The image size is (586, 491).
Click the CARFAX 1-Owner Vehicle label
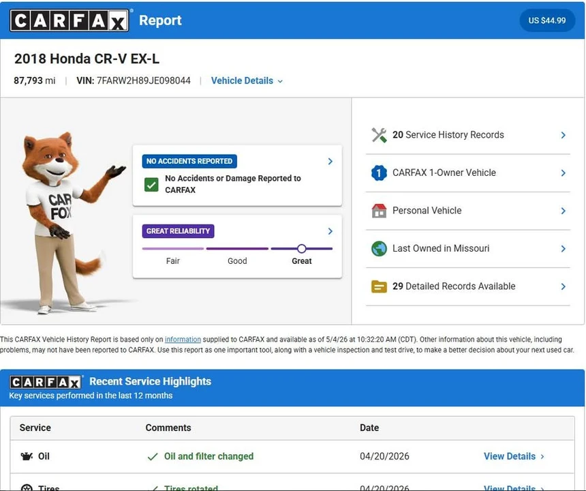pyautogui.click(x=444, y=173)
